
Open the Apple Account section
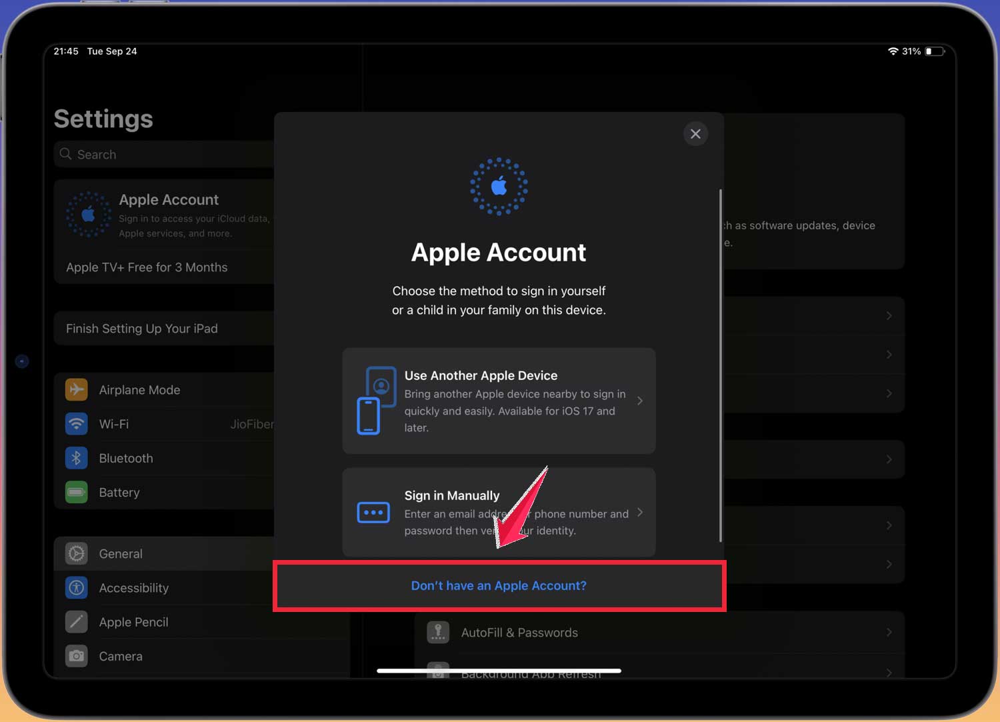pyautogui.click(x=169, y=213)
